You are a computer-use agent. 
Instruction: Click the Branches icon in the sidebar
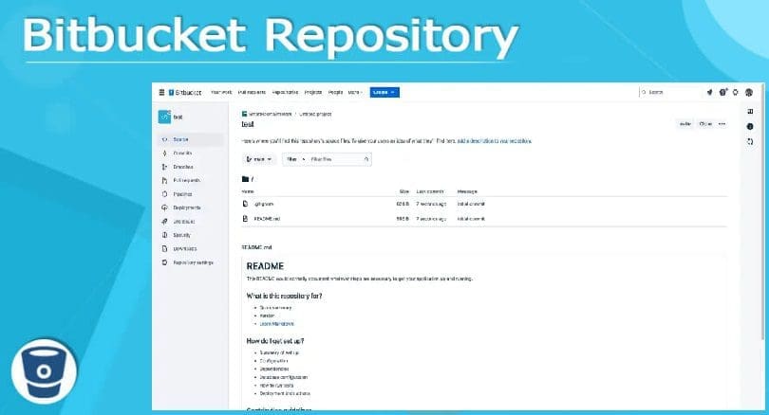165,167
